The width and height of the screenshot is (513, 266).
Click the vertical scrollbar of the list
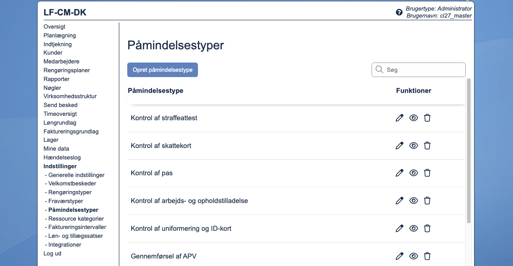468,150
